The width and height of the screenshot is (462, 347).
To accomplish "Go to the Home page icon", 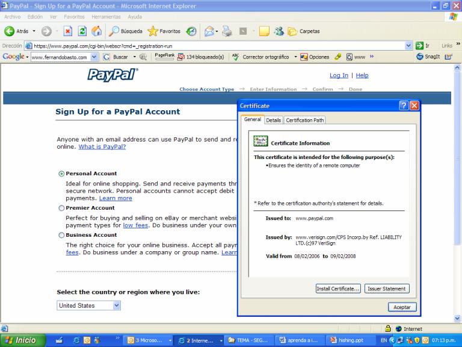I will click(x=96, y=31).
